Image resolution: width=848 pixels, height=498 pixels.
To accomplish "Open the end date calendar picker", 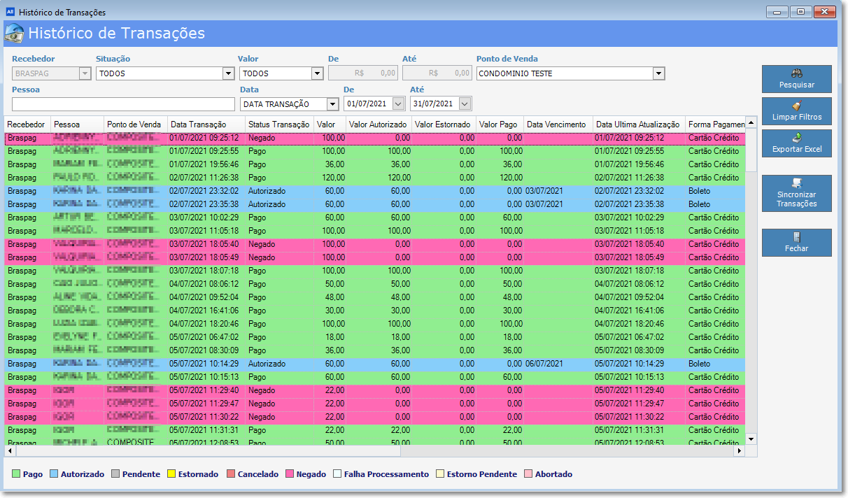I will tap(465, 104).
